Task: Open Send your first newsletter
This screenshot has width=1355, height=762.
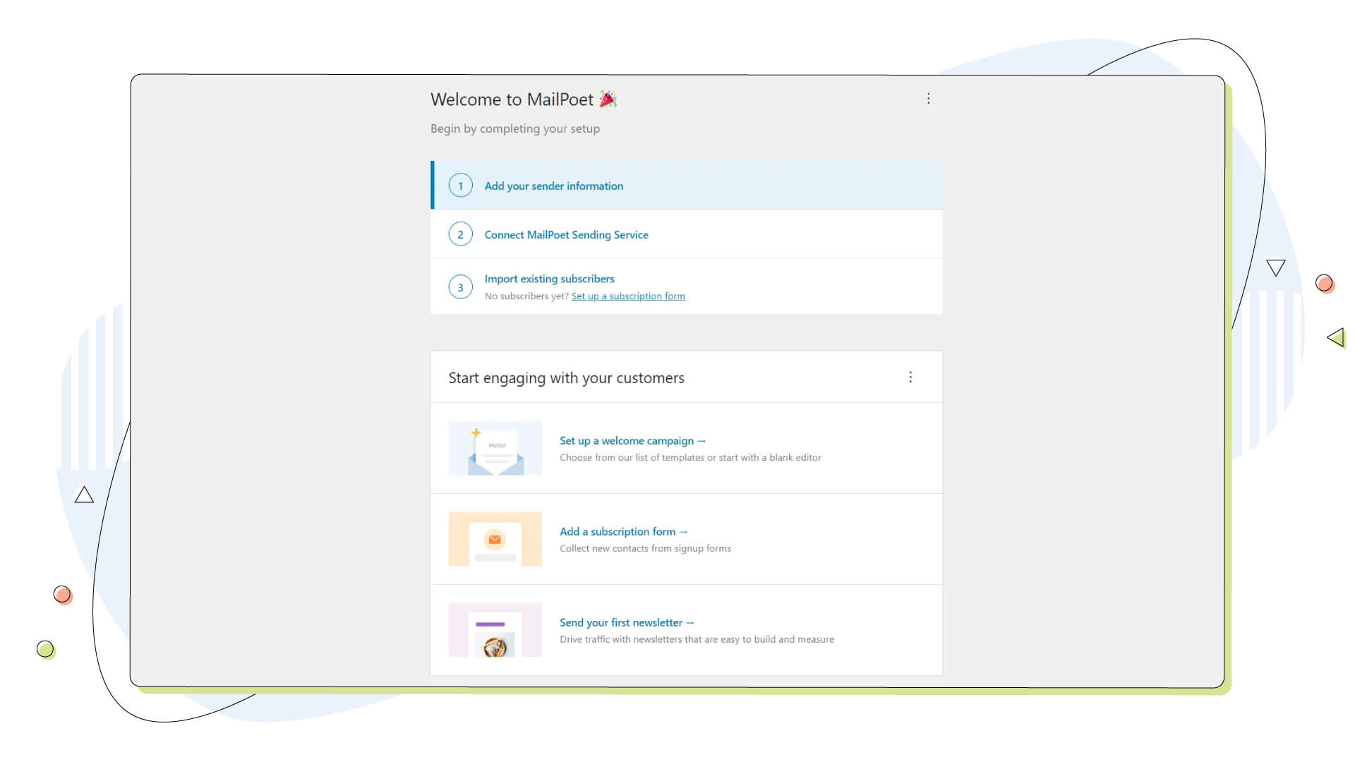Action: tap(627, 622)
